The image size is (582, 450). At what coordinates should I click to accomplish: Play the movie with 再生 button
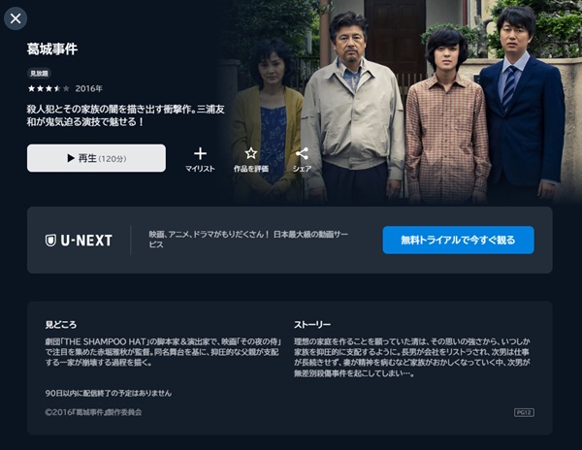click(96, 158)
